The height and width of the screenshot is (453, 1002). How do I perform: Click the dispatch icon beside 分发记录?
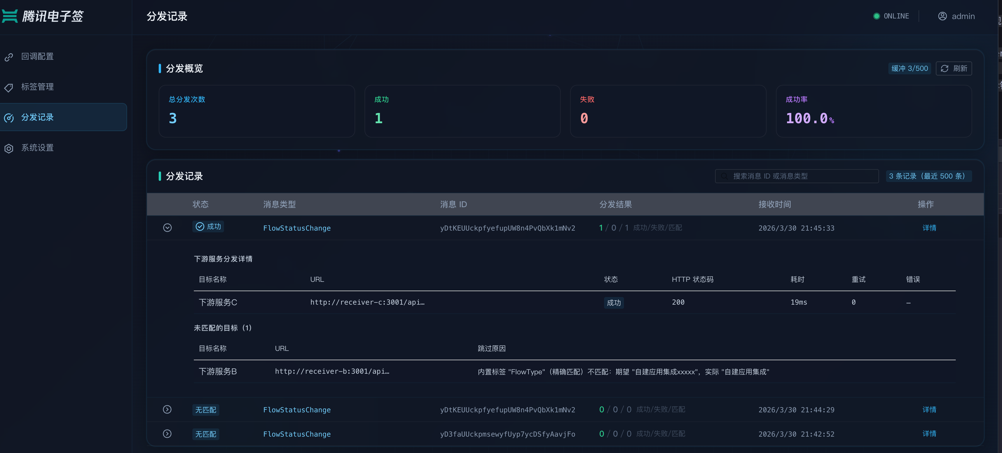tap(9, 118)
